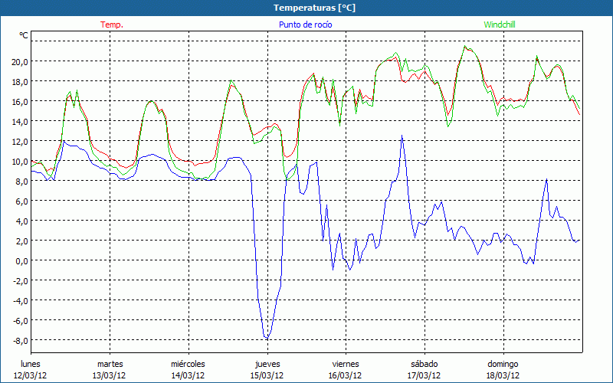Image resolution: width=613 pixels, height=383 pixels.
Task: Click the 18/03/12 date label
Action: [x=503, y=375]
